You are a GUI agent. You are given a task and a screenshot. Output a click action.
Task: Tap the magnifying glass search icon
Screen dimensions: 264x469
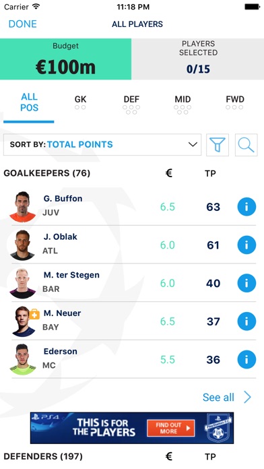tap(246, 145)
